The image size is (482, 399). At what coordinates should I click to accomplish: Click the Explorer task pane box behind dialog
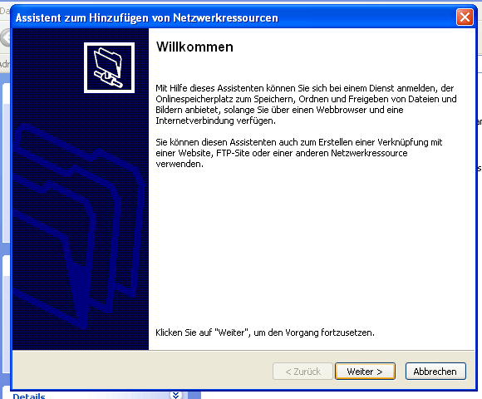(6, 163)
